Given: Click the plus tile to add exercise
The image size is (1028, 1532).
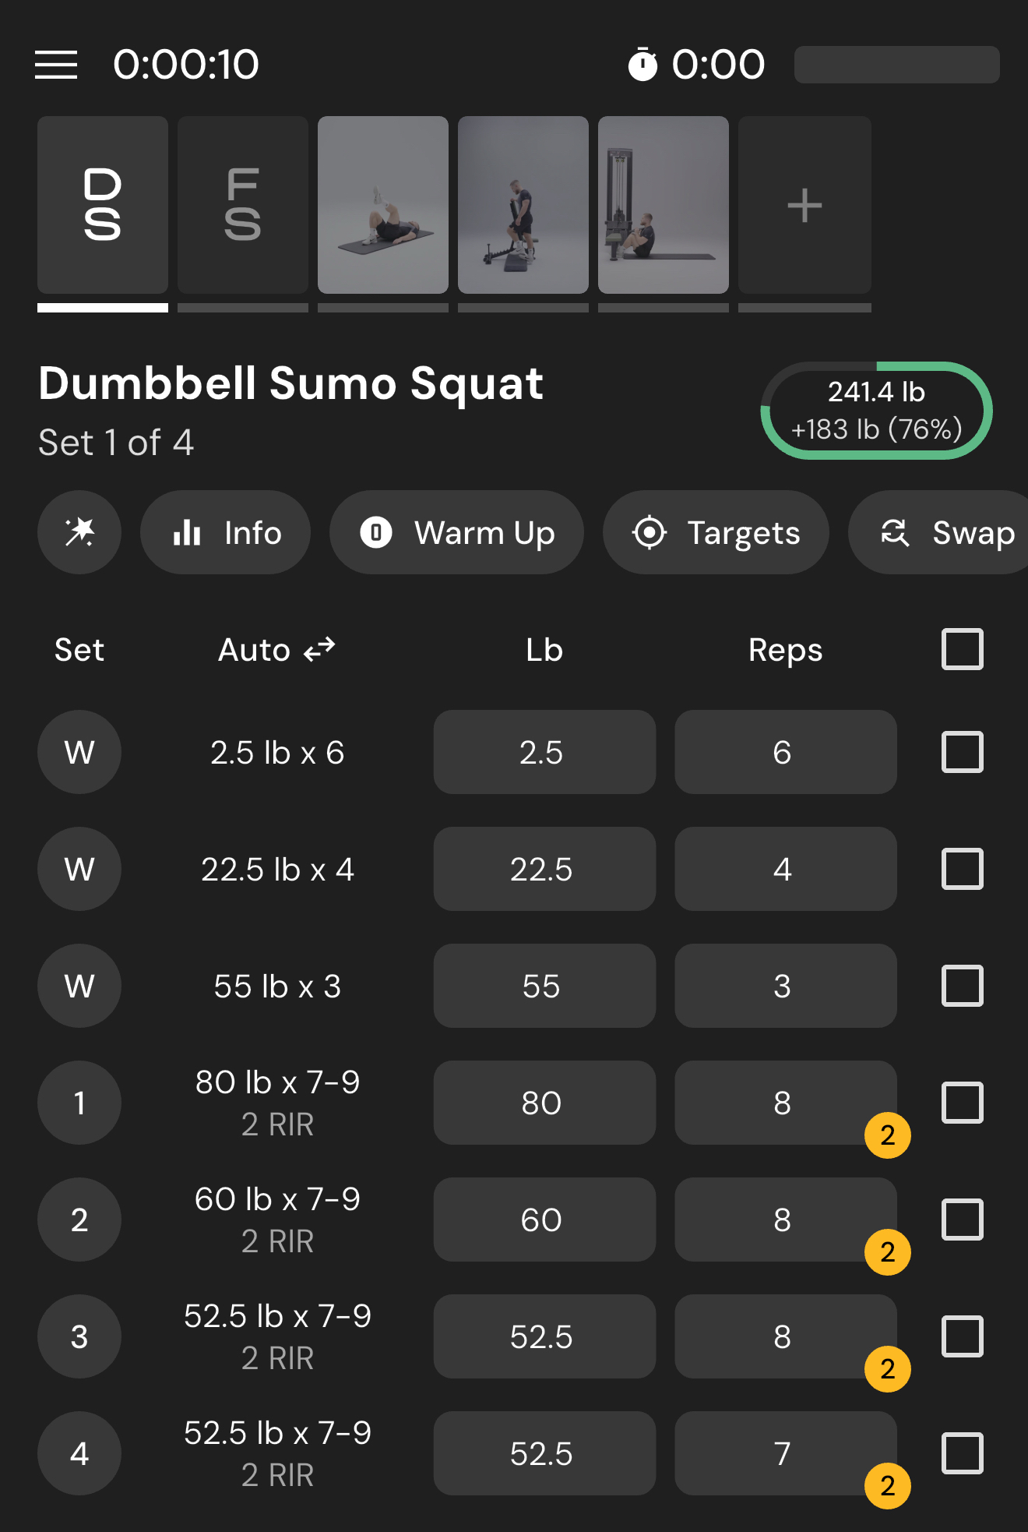Looking at the screenshot, I should [804, 206].
